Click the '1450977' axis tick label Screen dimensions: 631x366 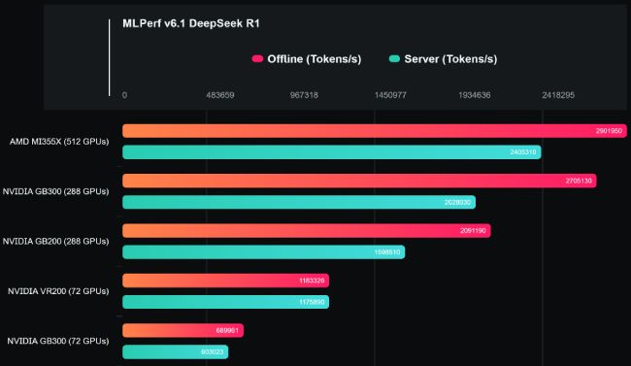(x=390, y=95)
